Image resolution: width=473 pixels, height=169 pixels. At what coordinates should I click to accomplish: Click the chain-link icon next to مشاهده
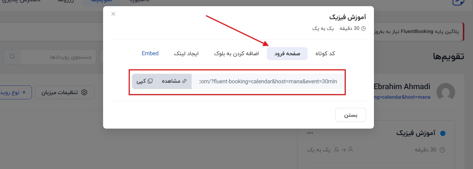pyautogui.click(x=184, y=81)
